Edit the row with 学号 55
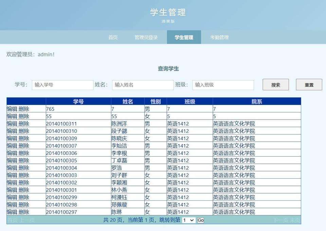 pos(12,116)
